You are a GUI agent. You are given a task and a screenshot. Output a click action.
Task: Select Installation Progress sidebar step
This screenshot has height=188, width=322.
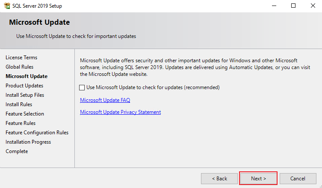(x=28, y=142)
